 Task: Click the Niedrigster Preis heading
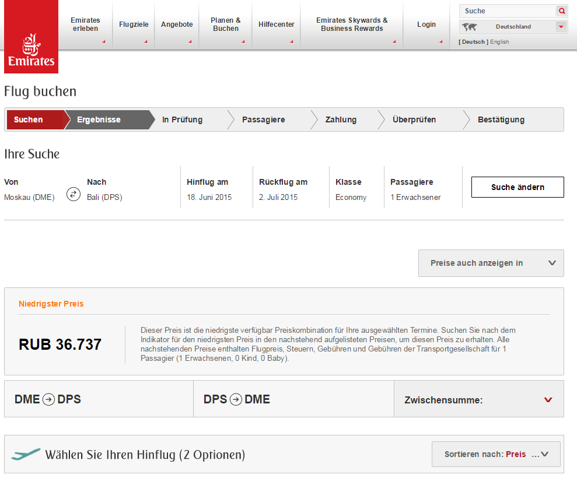coord(51,304)
